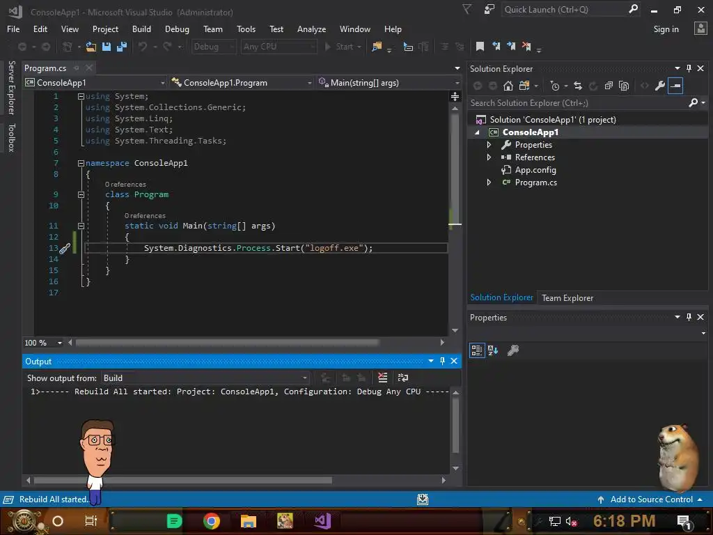This screenshot has height=535, width=713.
Task: Expand Program.cs node in Solution Explorer
Action: pyautogui.click(x=489, y=183)
